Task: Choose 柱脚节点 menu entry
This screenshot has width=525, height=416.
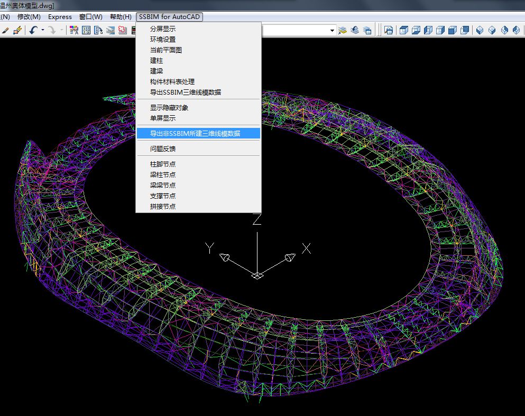Action: (199, 164)
